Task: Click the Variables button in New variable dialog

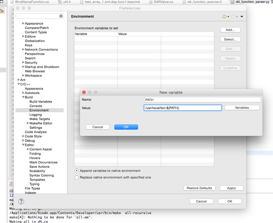Action: (x=242, y=107)
